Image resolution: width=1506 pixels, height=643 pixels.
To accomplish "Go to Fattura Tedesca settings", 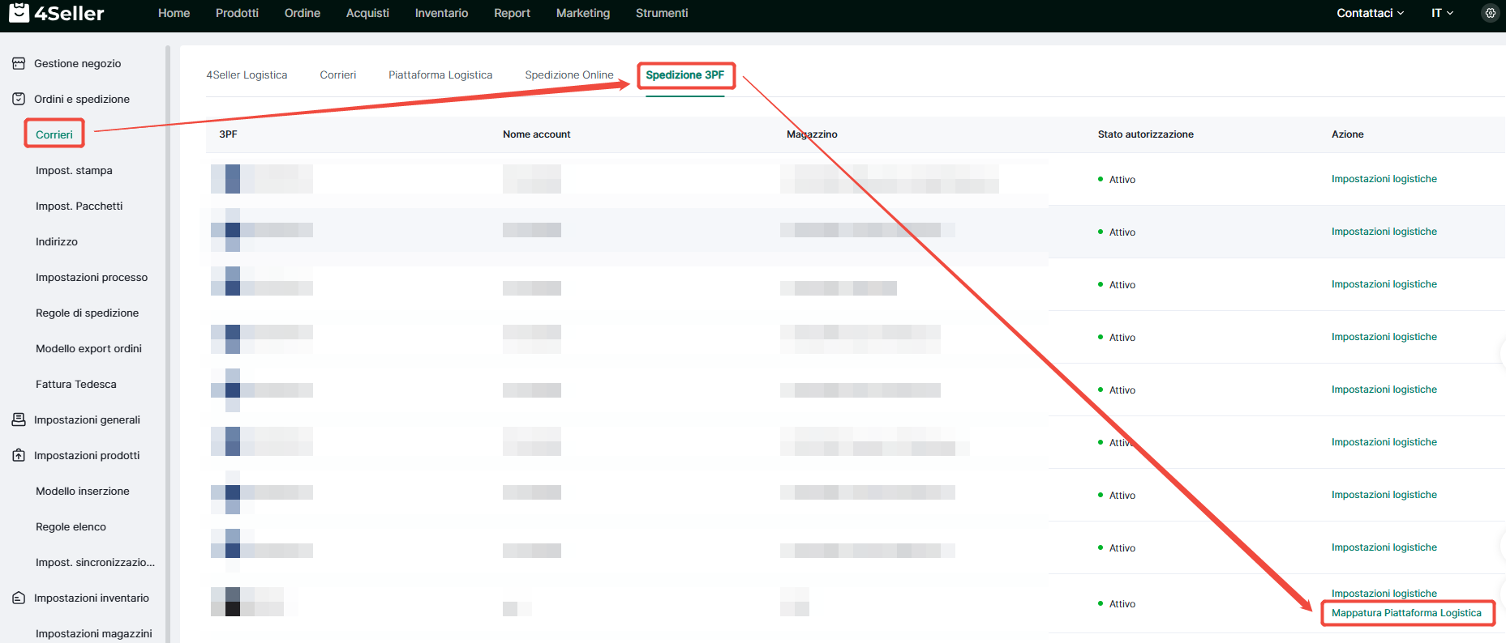I will pos(76,384).
